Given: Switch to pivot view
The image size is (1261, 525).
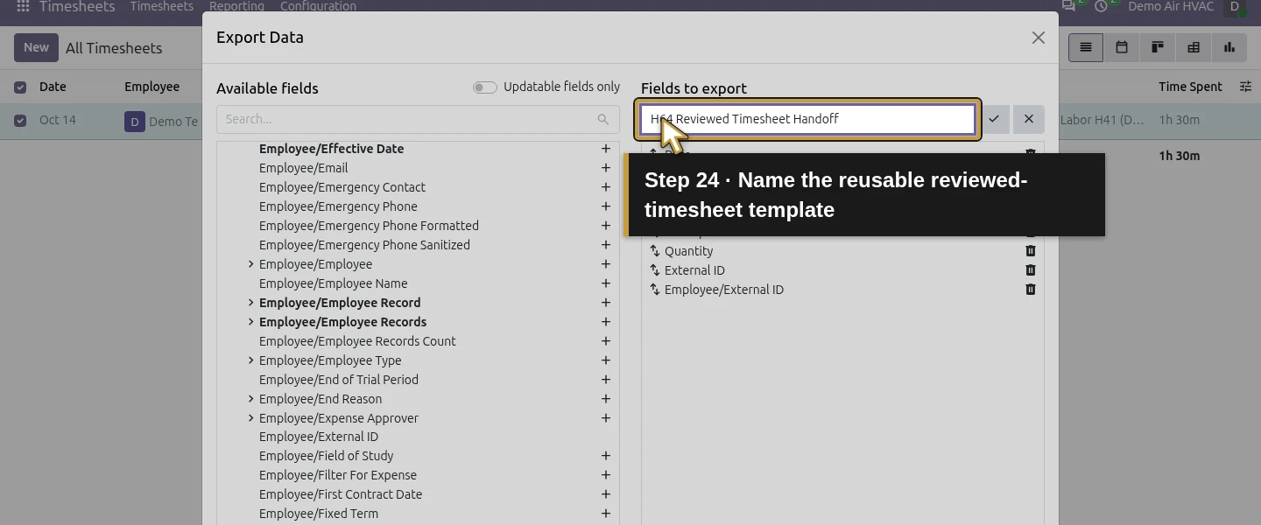Looking at the screenshot, I should pos(1194,47).
